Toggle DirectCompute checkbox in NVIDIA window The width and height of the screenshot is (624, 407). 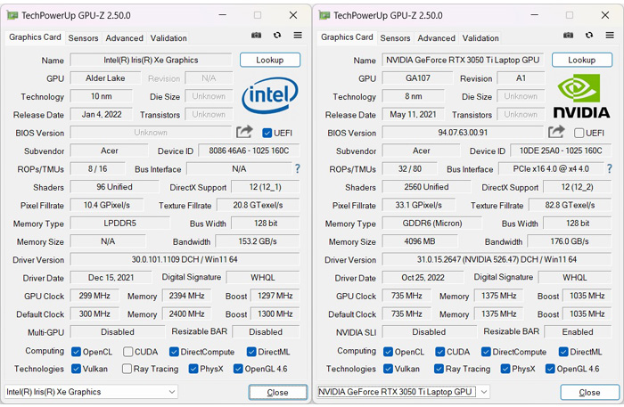point(486,352)
